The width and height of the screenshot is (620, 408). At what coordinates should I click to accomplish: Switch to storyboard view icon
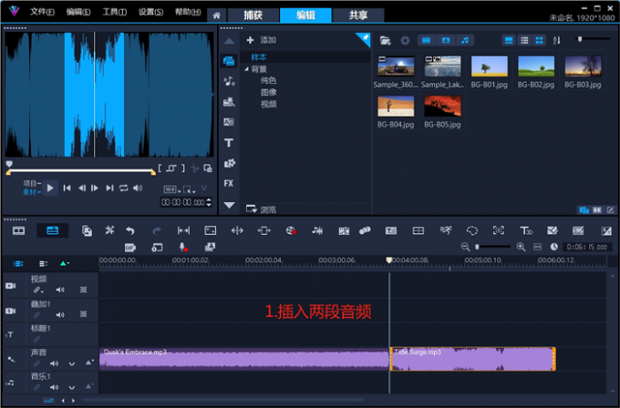coord(18,230)
